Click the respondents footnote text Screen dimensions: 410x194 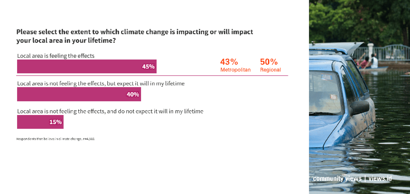[55, 139]
